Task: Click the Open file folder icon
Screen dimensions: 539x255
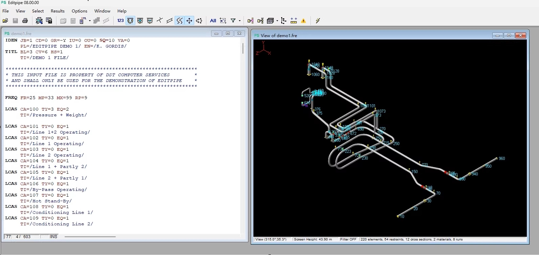Action: click(5, 21)
